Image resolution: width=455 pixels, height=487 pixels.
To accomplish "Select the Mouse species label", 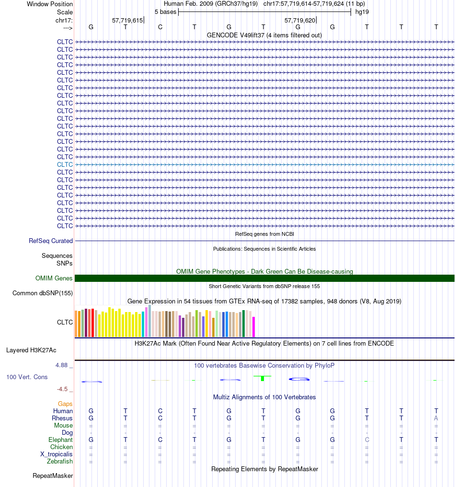I will (63, 425).
